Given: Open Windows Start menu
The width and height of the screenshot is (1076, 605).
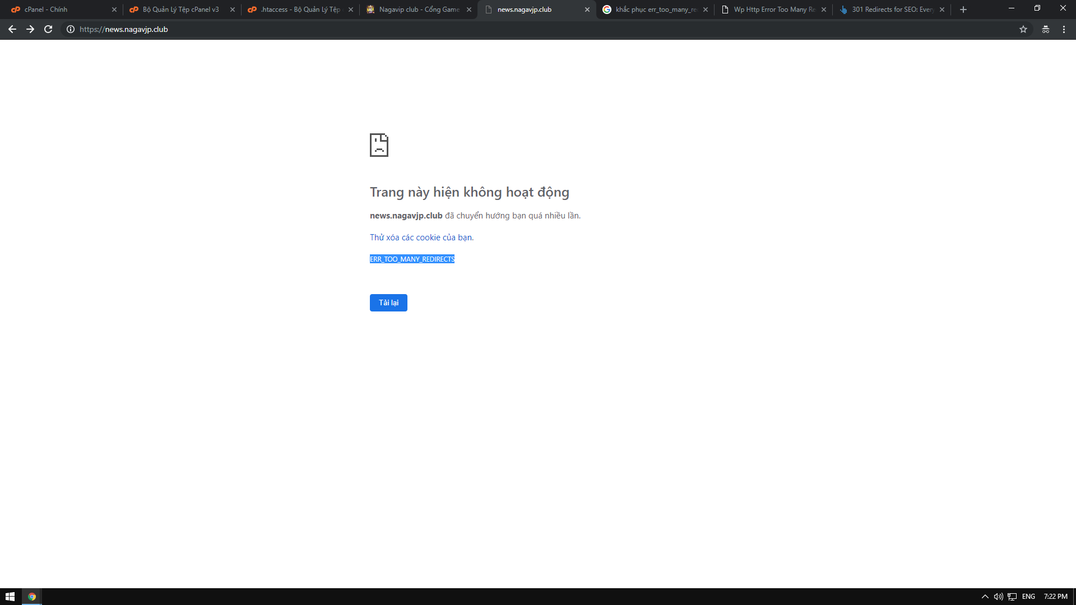Looking at the screenshot, I should 10,597.
